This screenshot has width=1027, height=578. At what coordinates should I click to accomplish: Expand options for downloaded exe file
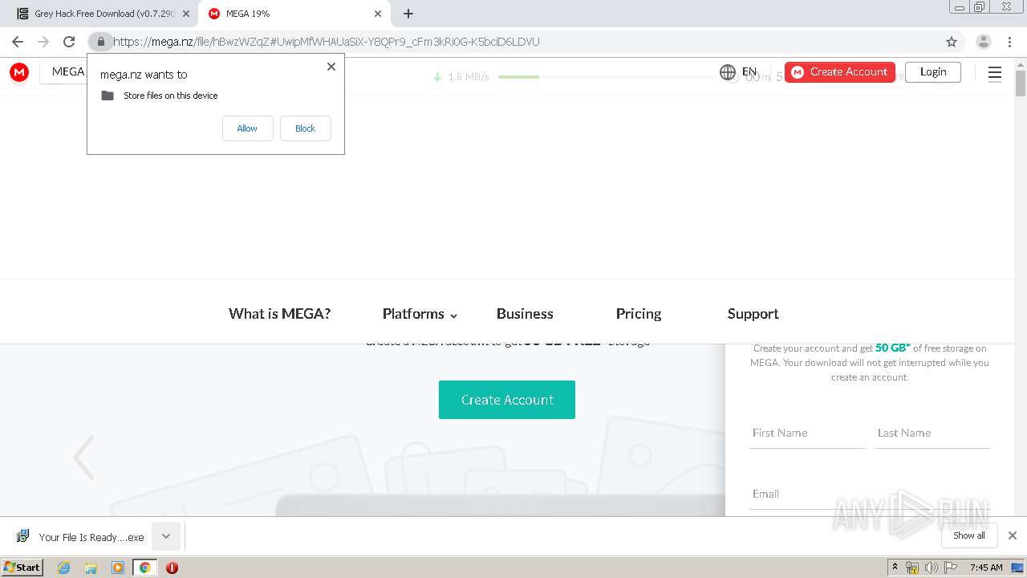[166, 536]
